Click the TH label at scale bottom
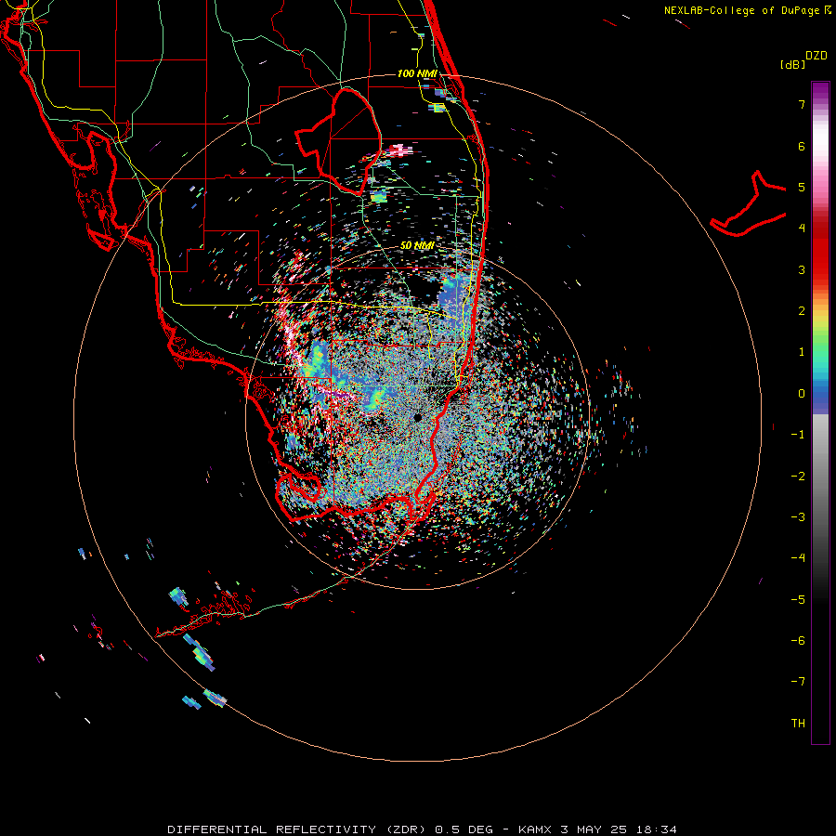836x836 pixels. point(798,723)
